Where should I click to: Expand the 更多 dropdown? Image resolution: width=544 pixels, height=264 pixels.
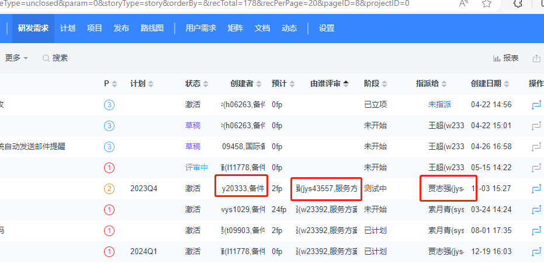[17, 58]
